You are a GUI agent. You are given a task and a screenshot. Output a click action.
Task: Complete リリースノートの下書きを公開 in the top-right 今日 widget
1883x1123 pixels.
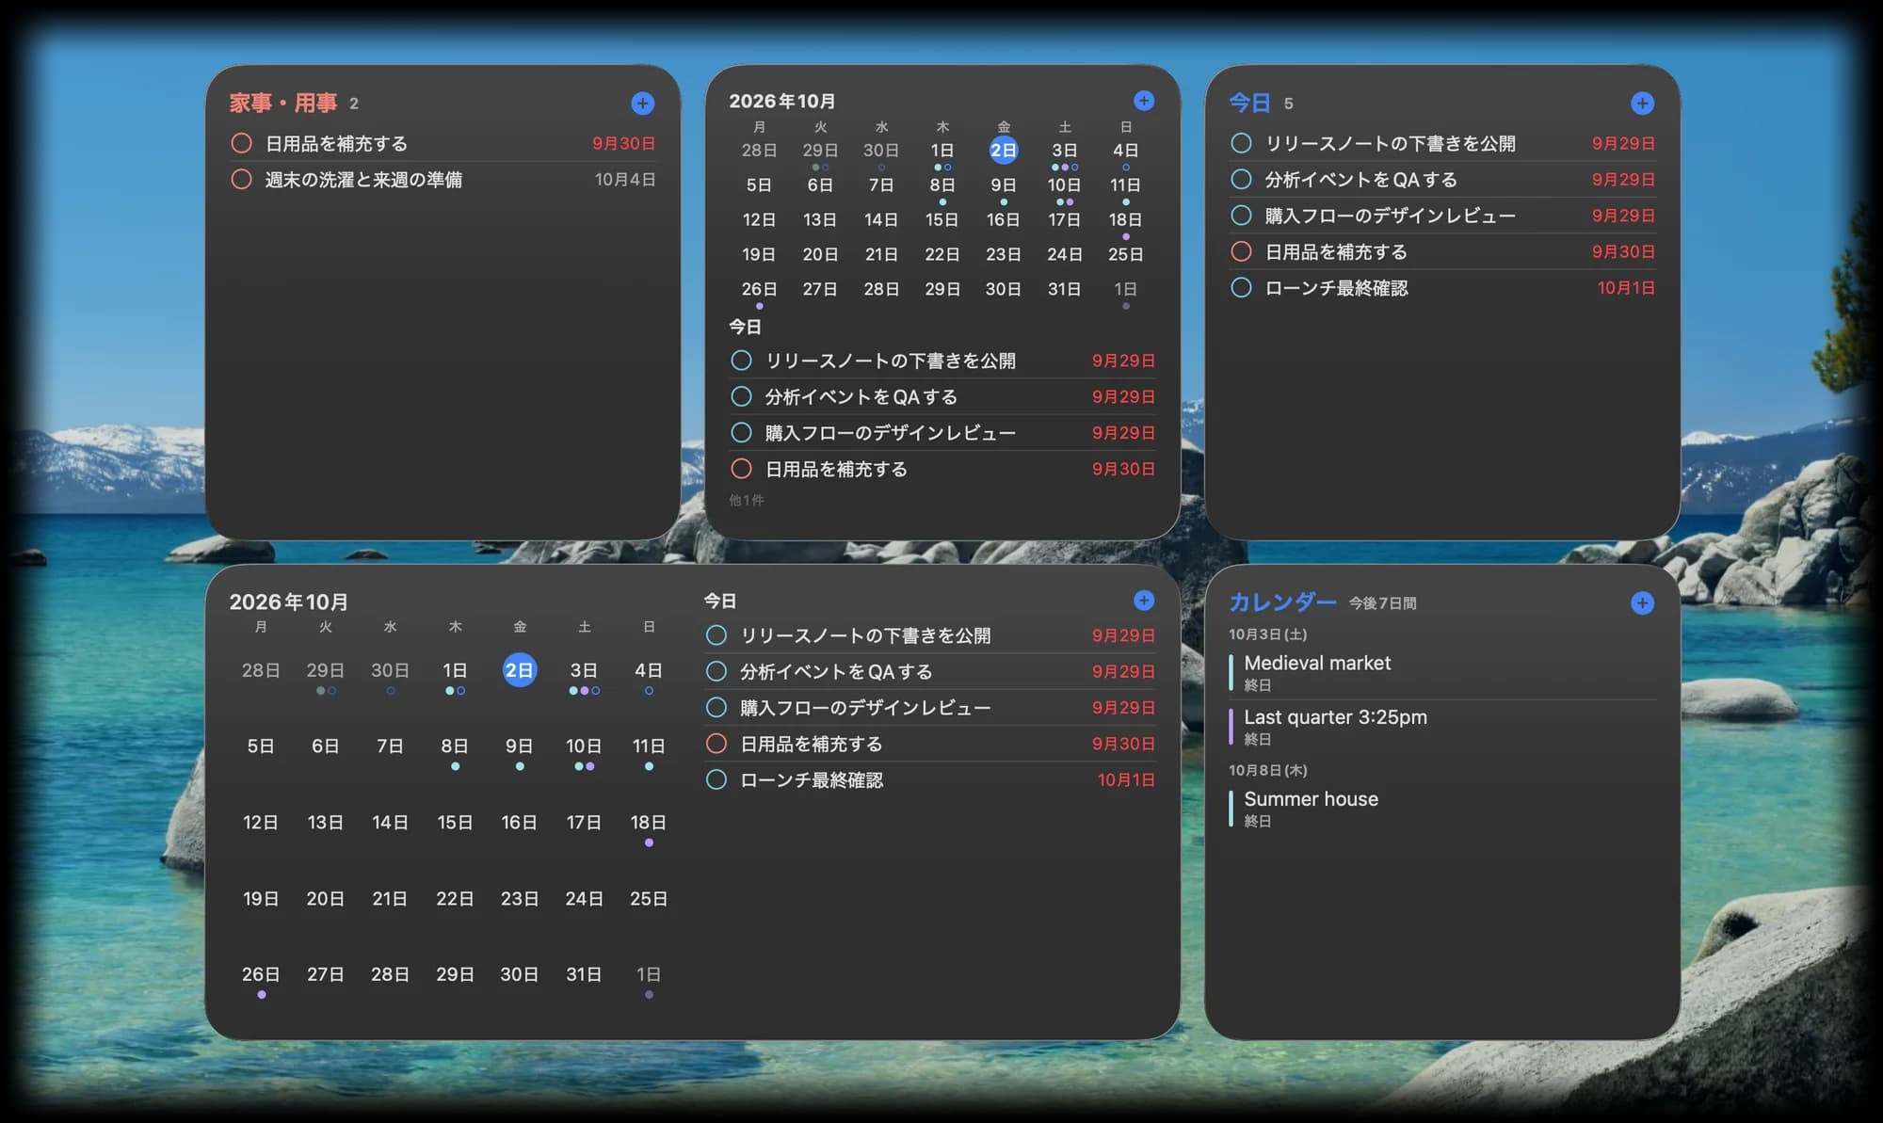[1241, 143]
